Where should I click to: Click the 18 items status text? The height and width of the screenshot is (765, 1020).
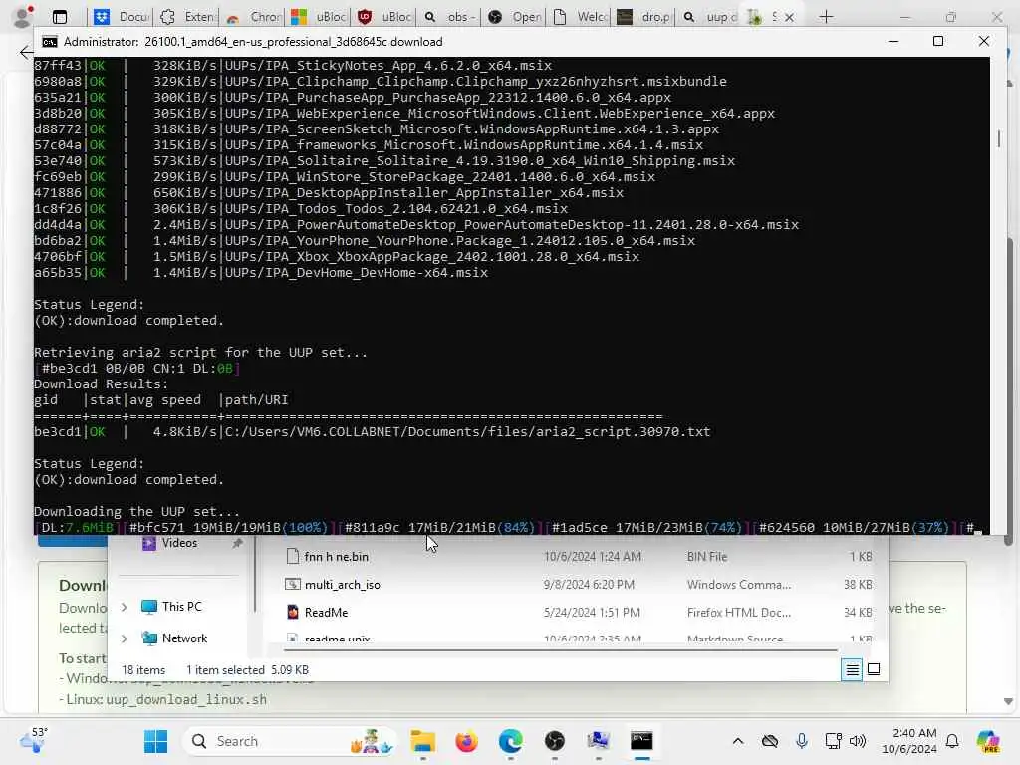tap(143, 670)
